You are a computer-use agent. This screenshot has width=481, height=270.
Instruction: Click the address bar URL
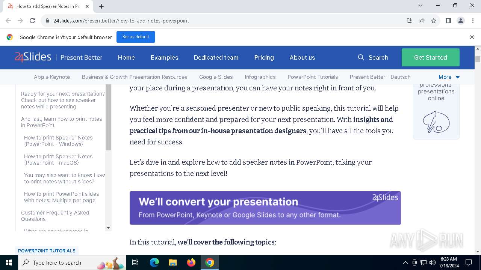click(x=121, y=21)
